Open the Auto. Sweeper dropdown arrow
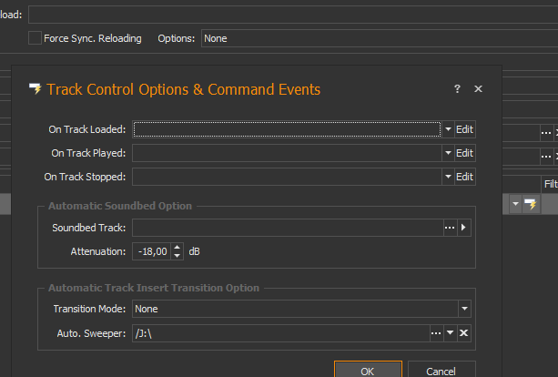 click(x=449, y=333)
